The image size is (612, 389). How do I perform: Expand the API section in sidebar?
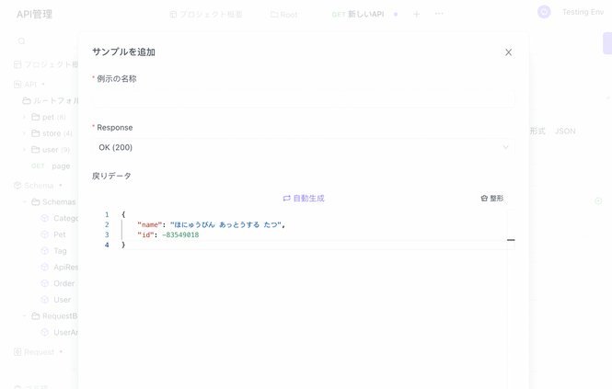click(29, 85)
